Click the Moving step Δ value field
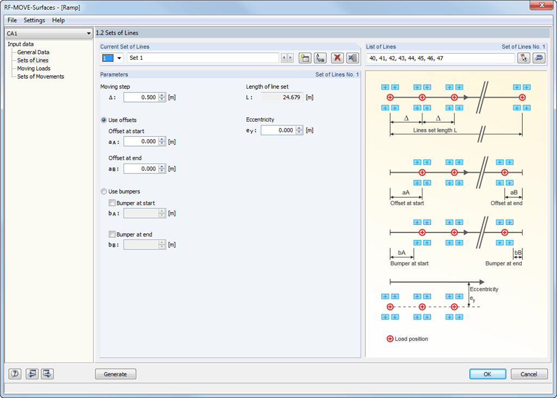 [141, 97]
